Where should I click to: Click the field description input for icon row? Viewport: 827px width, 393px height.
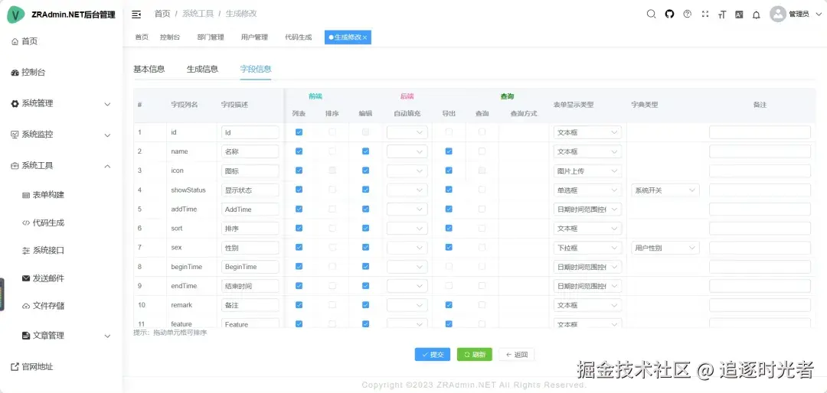click(250, 171)
